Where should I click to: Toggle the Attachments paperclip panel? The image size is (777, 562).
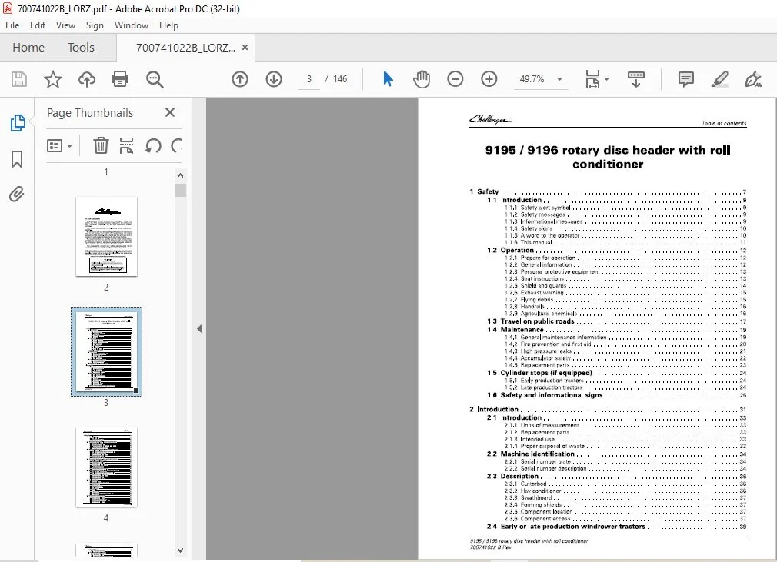17,194
